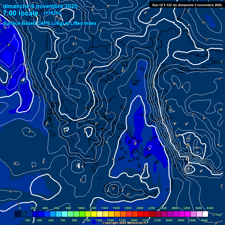The width and height of the screenshot is (225, 225).
Task: Click the legend value "900" below the scale
Action: (74, 220)
